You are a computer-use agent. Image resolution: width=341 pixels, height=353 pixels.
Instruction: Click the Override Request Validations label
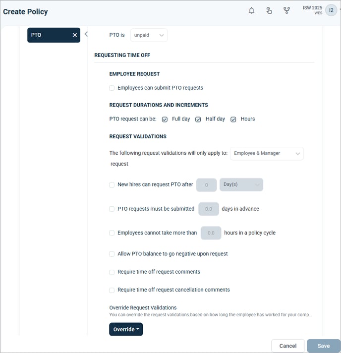click(143, 307)
